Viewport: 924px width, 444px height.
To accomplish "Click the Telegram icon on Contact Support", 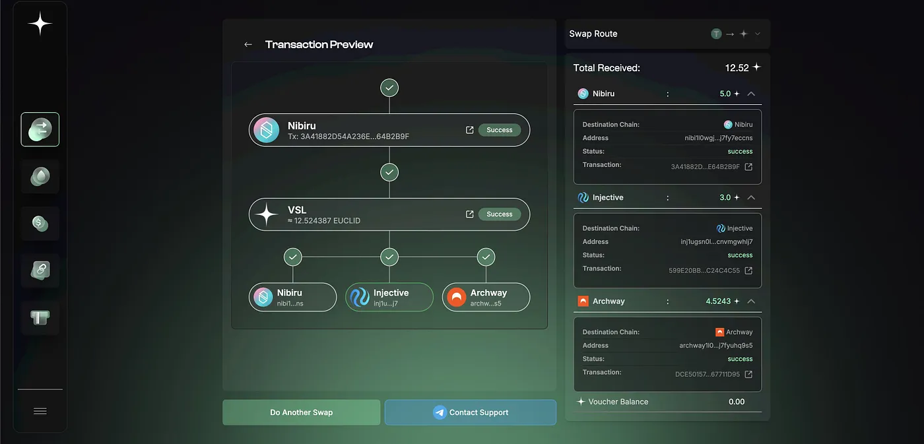I will (439, 412).
